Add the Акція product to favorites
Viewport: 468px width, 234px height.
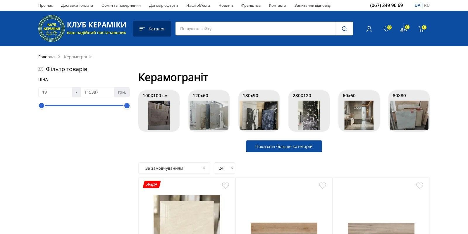[x=226, y=185]
